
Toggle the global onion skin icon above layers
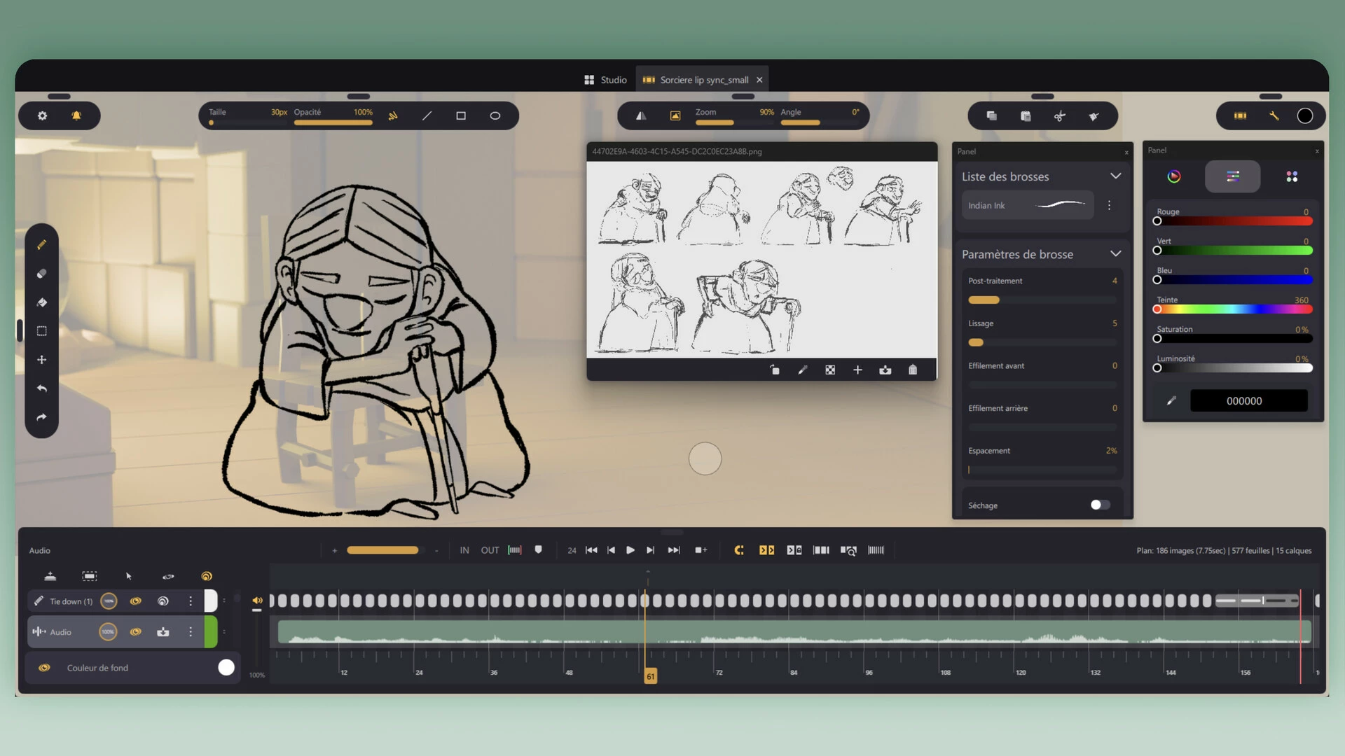coord(207,576)
